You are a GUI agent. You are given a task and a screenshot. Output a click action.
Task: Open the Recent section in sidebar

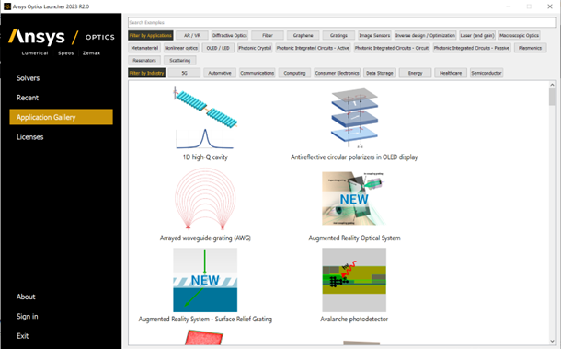tap(28, 98)
